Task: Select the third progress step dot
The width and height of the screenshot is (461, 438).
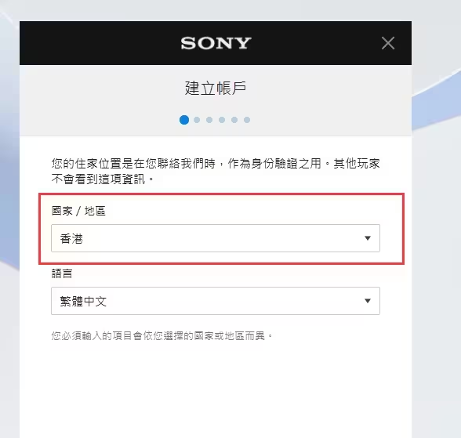Action: pyautogui.click(x=209, y=120)
